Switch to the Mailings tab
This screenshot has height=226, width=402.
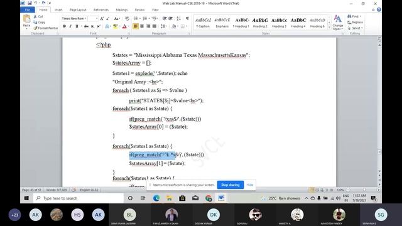[121, 10]
